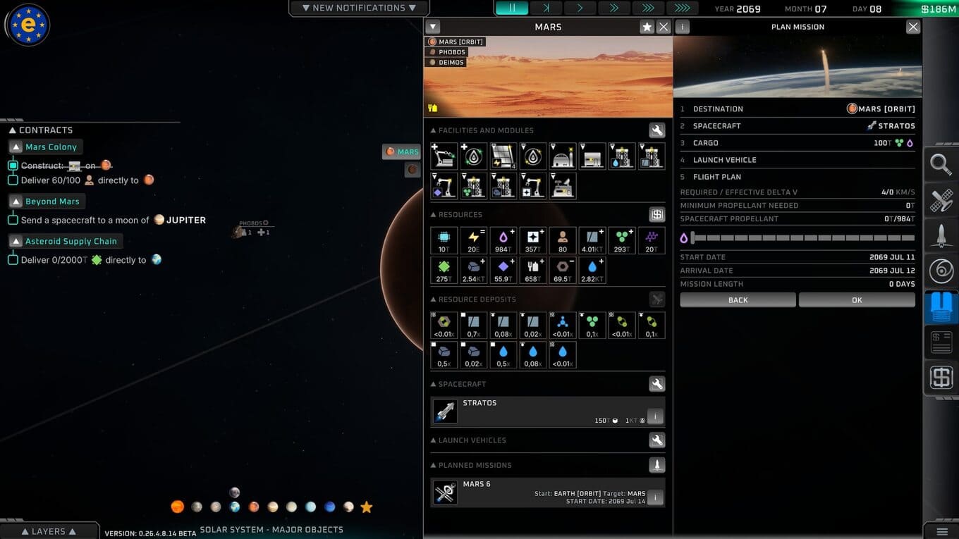
Task: Click the wrench icon beside Facilities and Modules
Action: (656, 130)
